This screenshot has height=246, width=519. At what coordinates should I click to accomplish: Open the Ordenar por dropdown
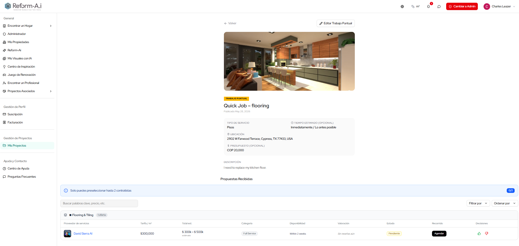[x=505, y=203]
